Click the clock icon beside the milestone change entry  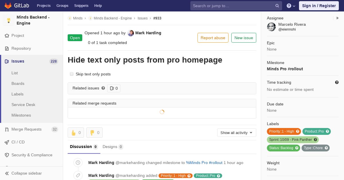78,163
